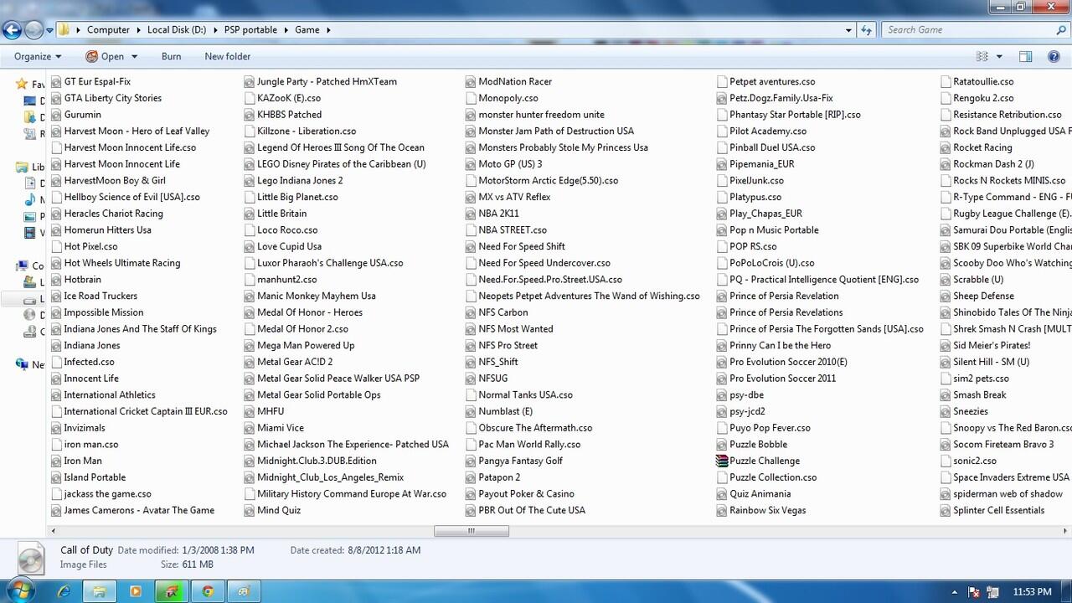Click the file icon of Platypus.cso
1072x603 pixels.
pyautogui.click(x=722, y=197)
